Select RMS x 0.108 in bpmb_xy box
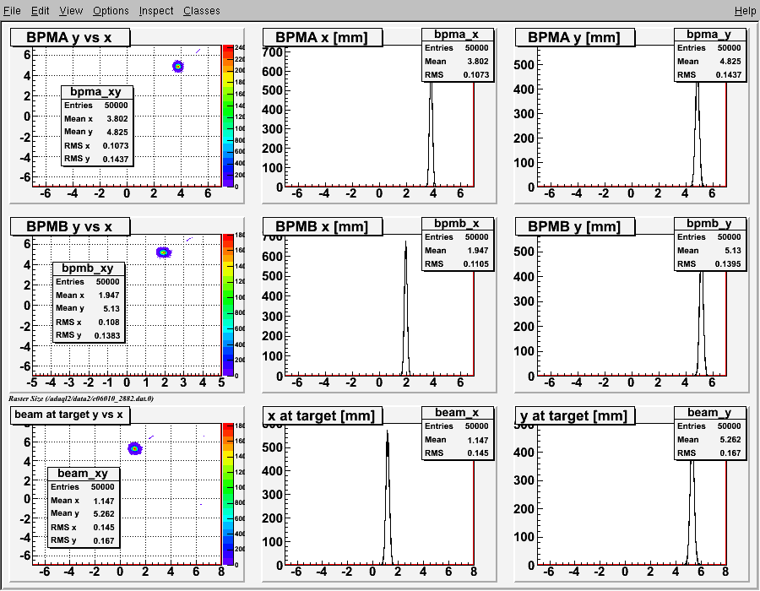Viewport: 760px width, 591px height. (88, 323)
